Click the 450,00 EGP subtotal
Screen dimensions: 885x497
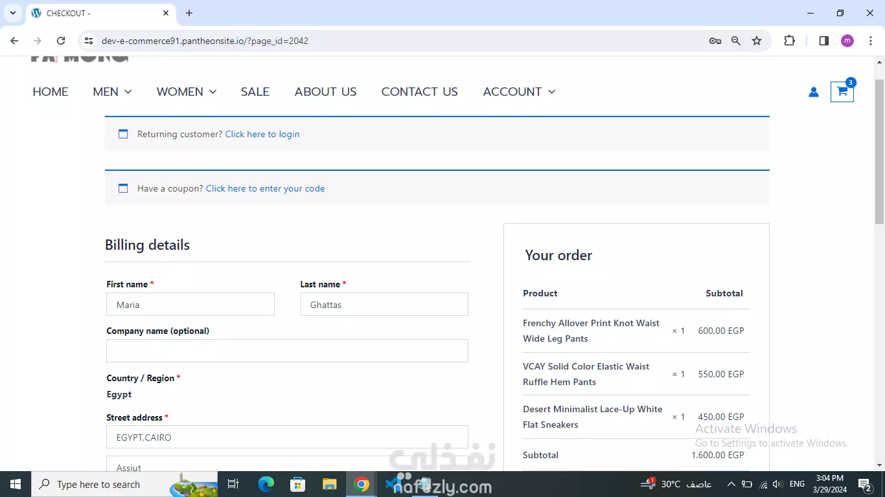721,417
